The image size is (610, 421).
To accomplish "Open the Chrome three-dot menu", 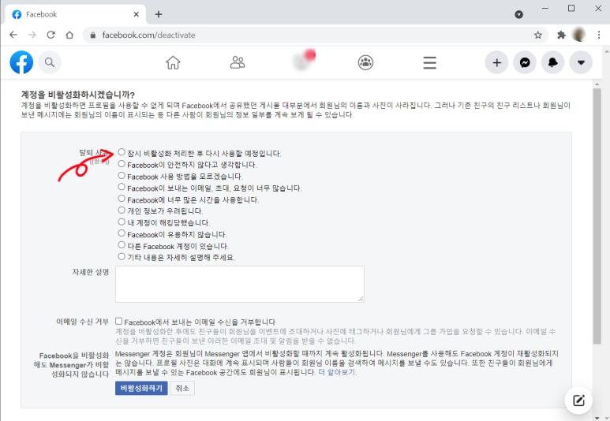I will point(599,35).
